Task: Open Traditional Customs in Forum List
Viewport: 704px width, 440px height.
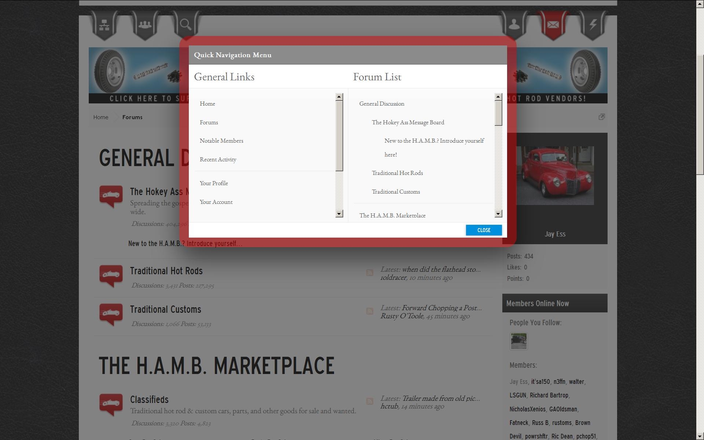Action: coord(396,192)
